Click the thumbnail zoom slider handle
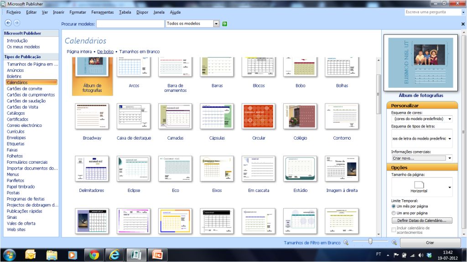 click(x=370, y=241)
